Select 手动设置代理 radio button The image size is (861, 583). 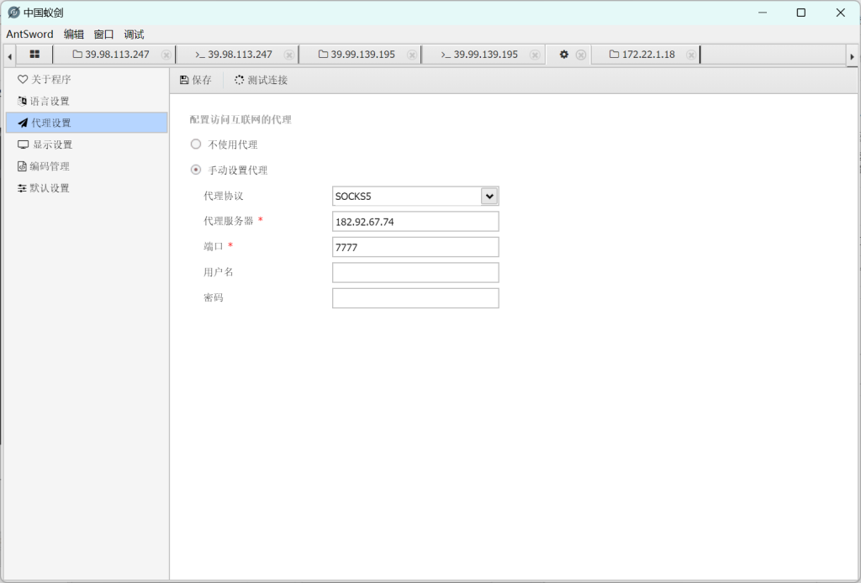point(196,170)
